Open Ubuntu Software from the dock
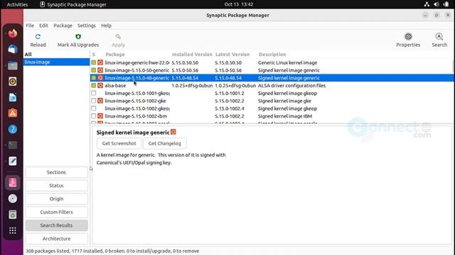455x255 pixels. click(13, 113)
